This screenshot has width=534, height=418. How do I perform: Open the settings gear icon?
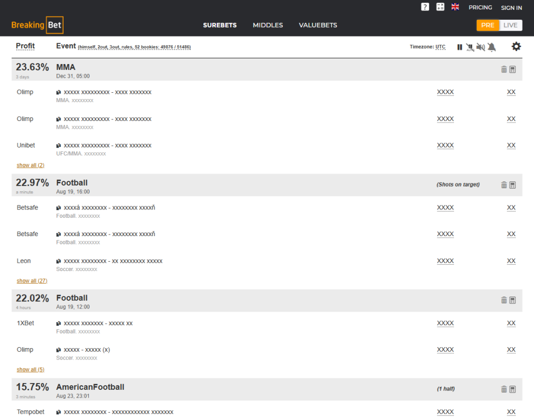[516, 46]
